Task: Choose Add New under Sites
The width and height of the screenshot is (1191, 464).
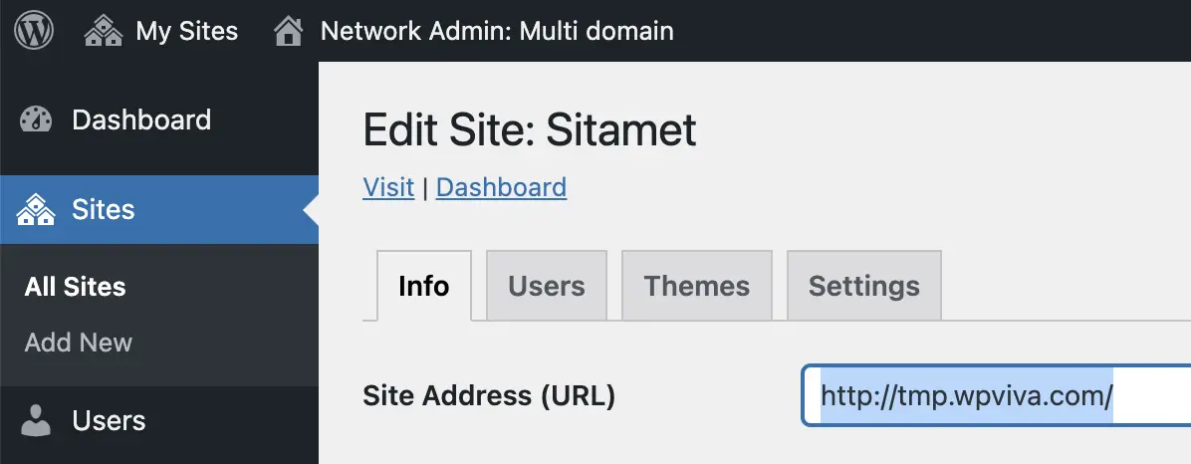Action: (x=79, y=343)
